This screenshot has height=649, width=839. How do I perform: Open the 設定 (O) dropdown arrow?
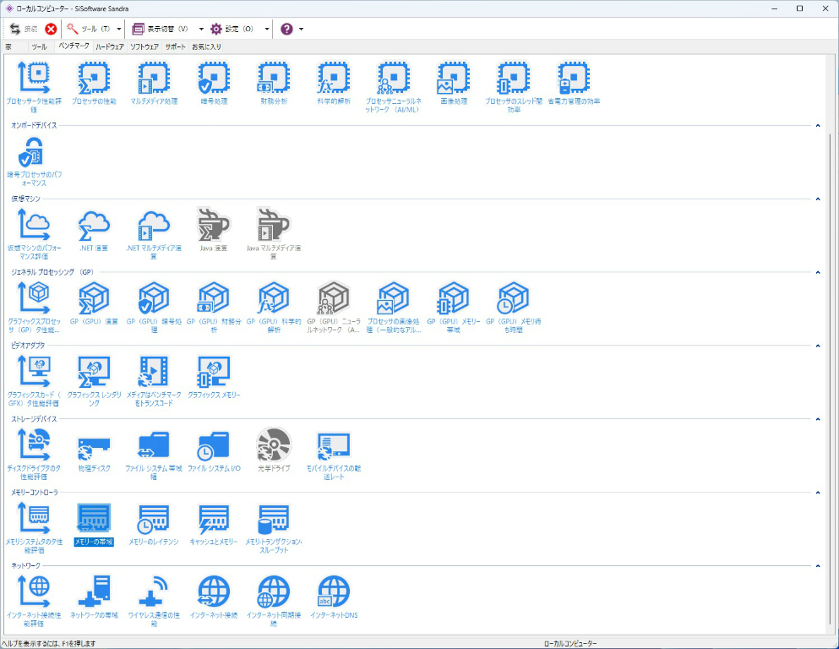point(267,29)
